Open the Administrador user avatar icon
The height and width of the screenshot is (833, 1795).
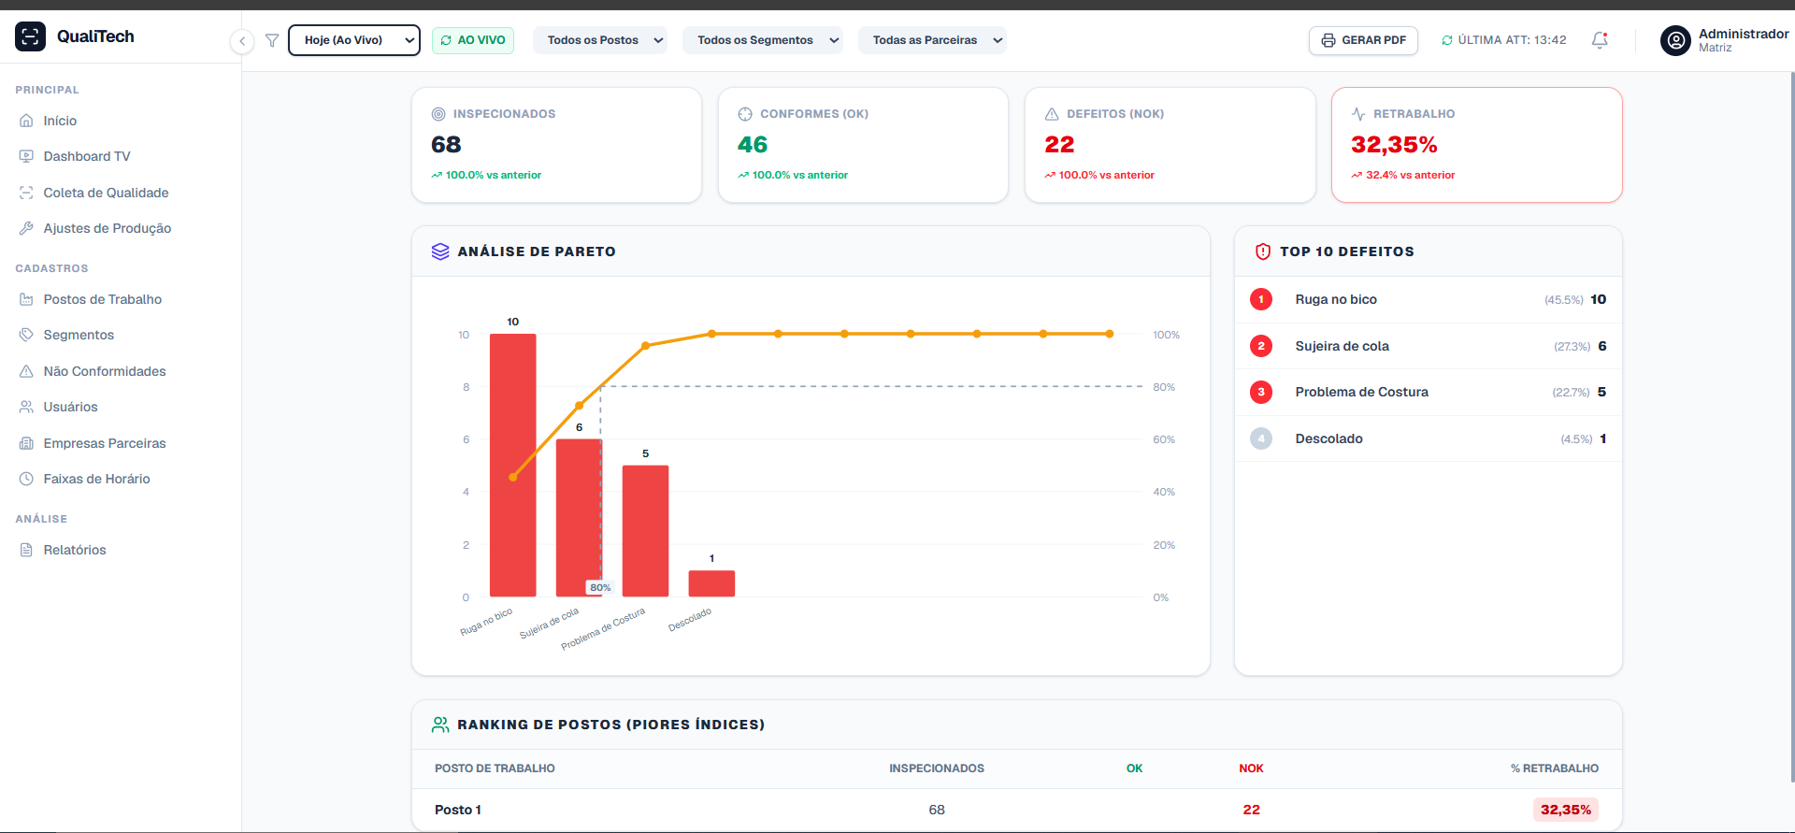point(1675,40)
